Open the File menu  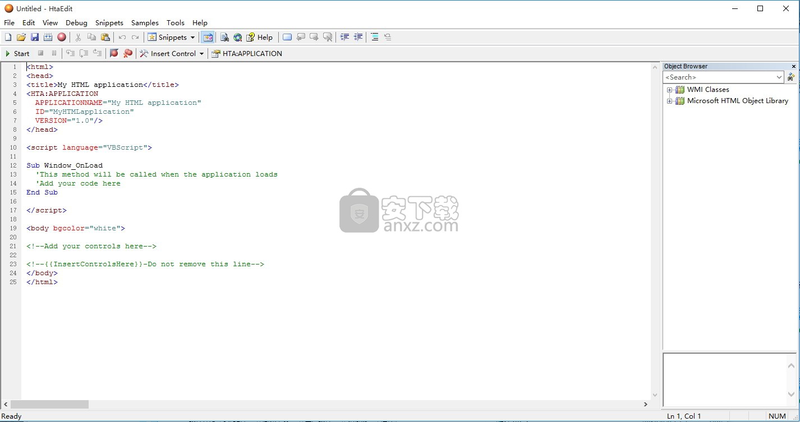9,23
